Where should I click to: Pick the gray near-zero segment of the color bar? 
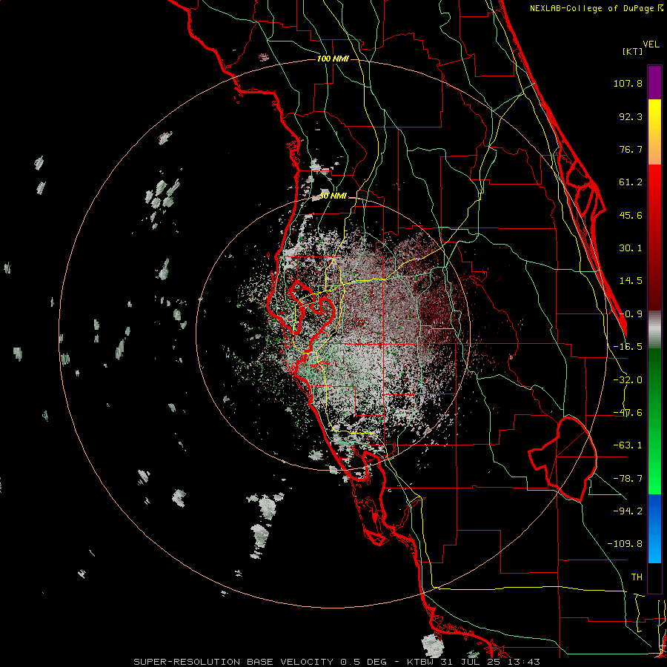654,330
